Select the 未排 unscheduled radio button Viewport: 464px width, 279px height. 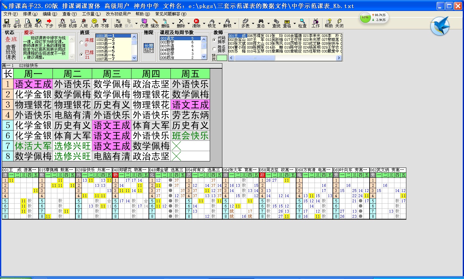[x=82, y=43]
